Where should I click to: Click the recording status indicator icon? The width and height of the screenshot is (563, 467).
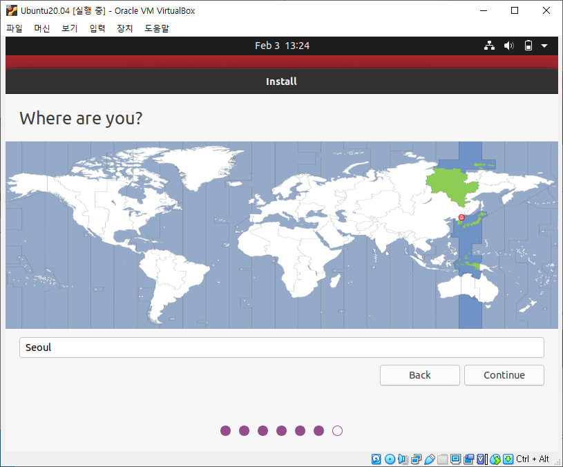pyautogui.click(x=468, y=459)
